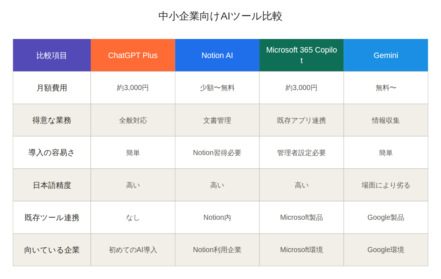Click 簡単 in the Gemini column

click(386, 153)
